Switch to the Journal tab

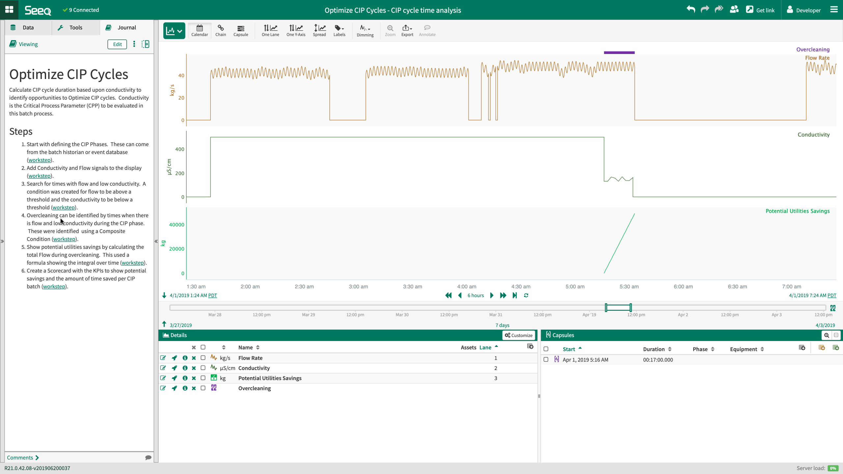[x=127, y=27]
